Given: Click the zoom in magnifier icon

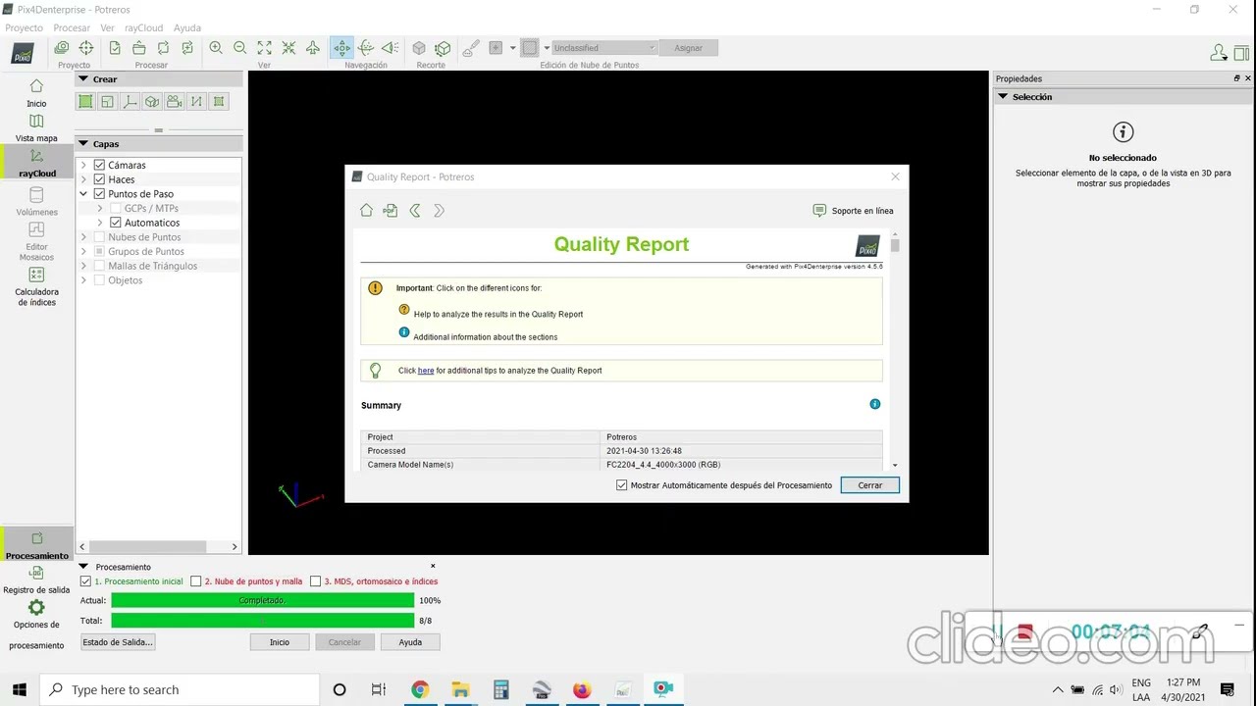Looking at the screenshot, I should click(x=216, y=47).
